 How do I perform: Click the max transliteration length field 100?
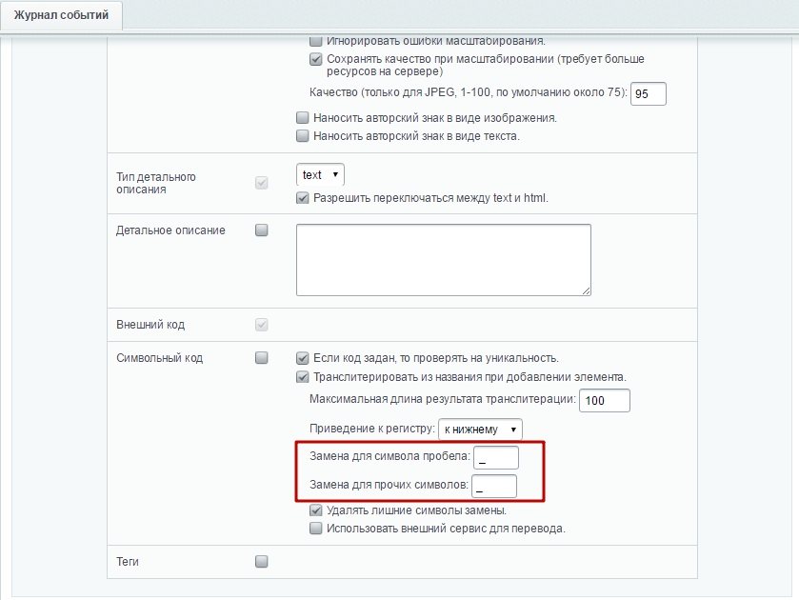pyautogui.click(x=605, y=400)
